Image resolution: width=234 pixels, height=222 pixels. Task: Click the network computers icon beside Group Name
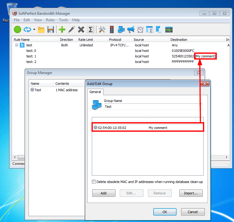[96, 105]
